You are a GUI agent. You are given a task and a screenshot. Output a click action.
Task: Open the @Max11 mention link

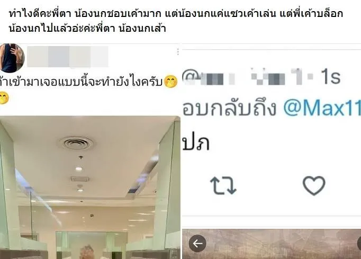(322, 108)
